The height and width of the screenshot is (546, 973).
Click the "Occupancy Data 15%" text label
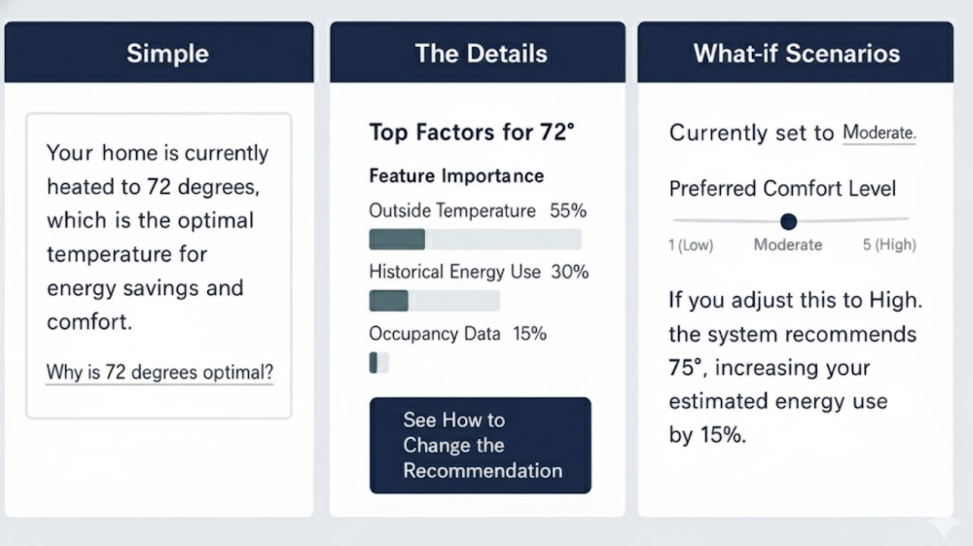[x=457, y=334]
